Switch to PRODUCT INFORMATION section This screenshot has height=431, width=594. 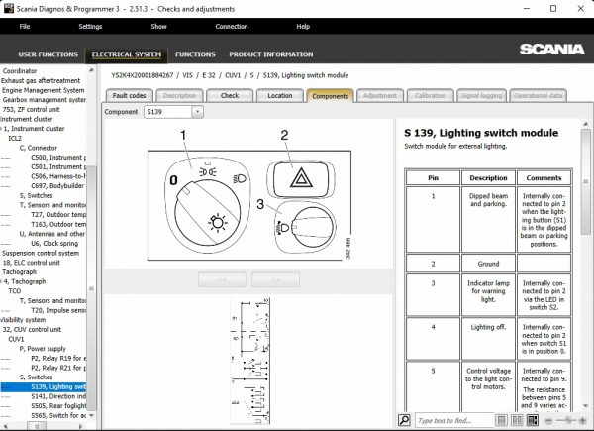pos(271,54)
